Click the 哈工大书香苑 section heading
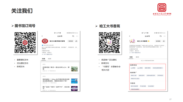This screenshot has height=102, width=183. 110,26
